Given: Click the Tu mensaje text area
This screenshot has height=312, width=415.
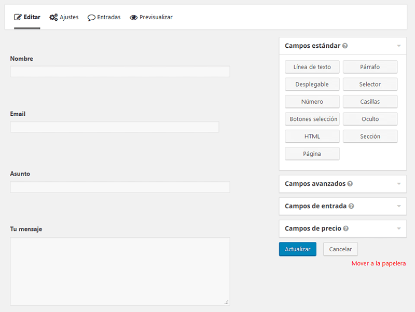Looking at the screenshot, I should (120, 270).
